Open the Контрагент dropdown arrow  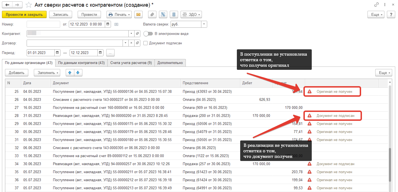pyautogui.click(x=131, y=34)
